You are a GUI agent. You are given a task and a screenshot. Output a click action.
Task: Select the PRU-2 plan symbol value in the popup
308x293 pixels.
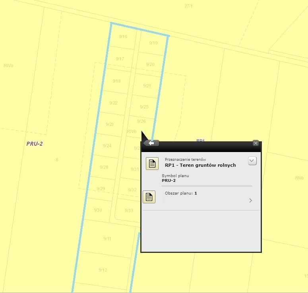[169, 180]
